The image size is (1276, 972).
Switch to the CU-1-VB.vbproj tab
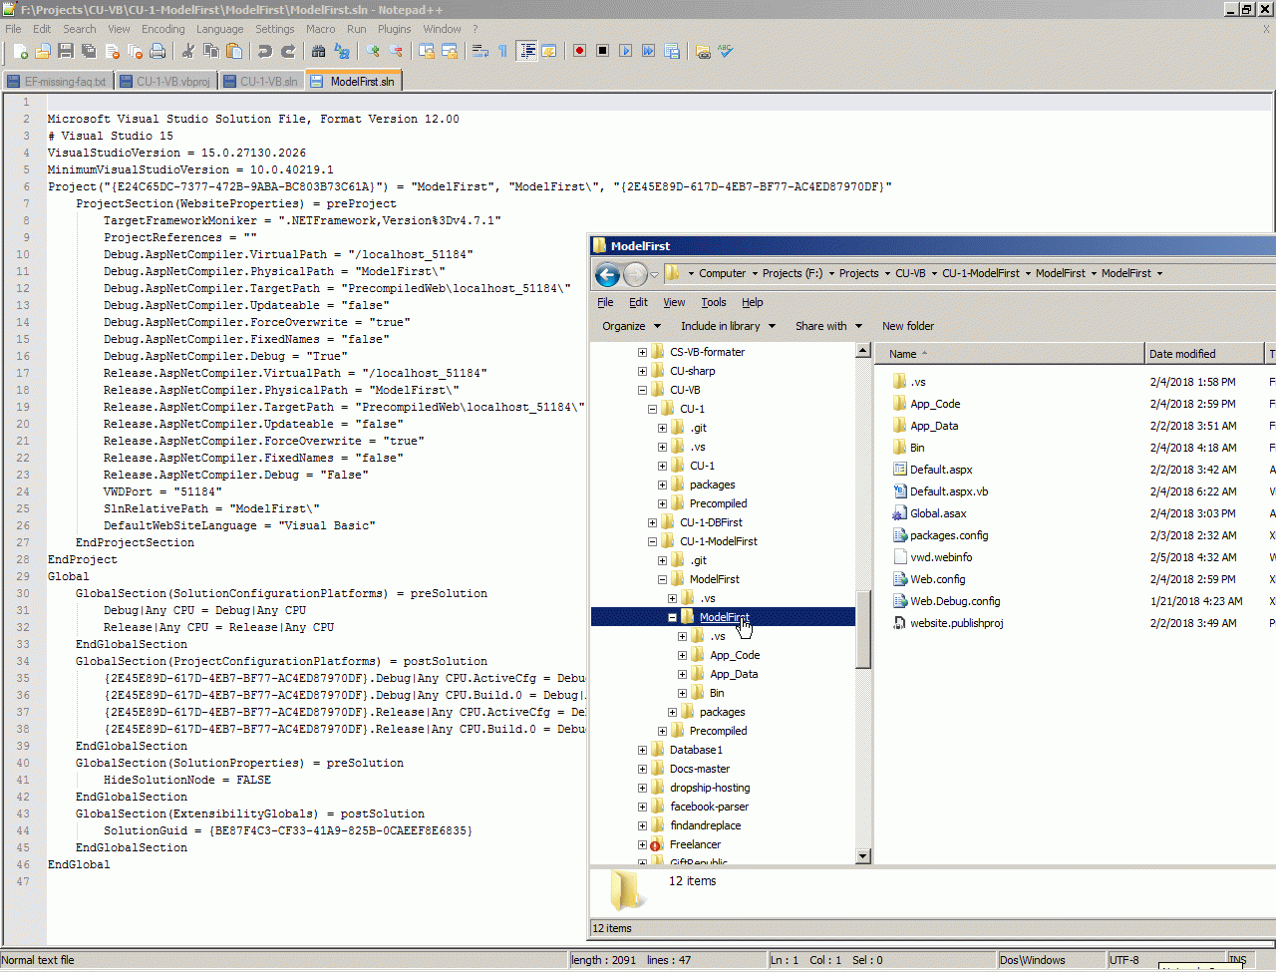click(x=165, y=82)
